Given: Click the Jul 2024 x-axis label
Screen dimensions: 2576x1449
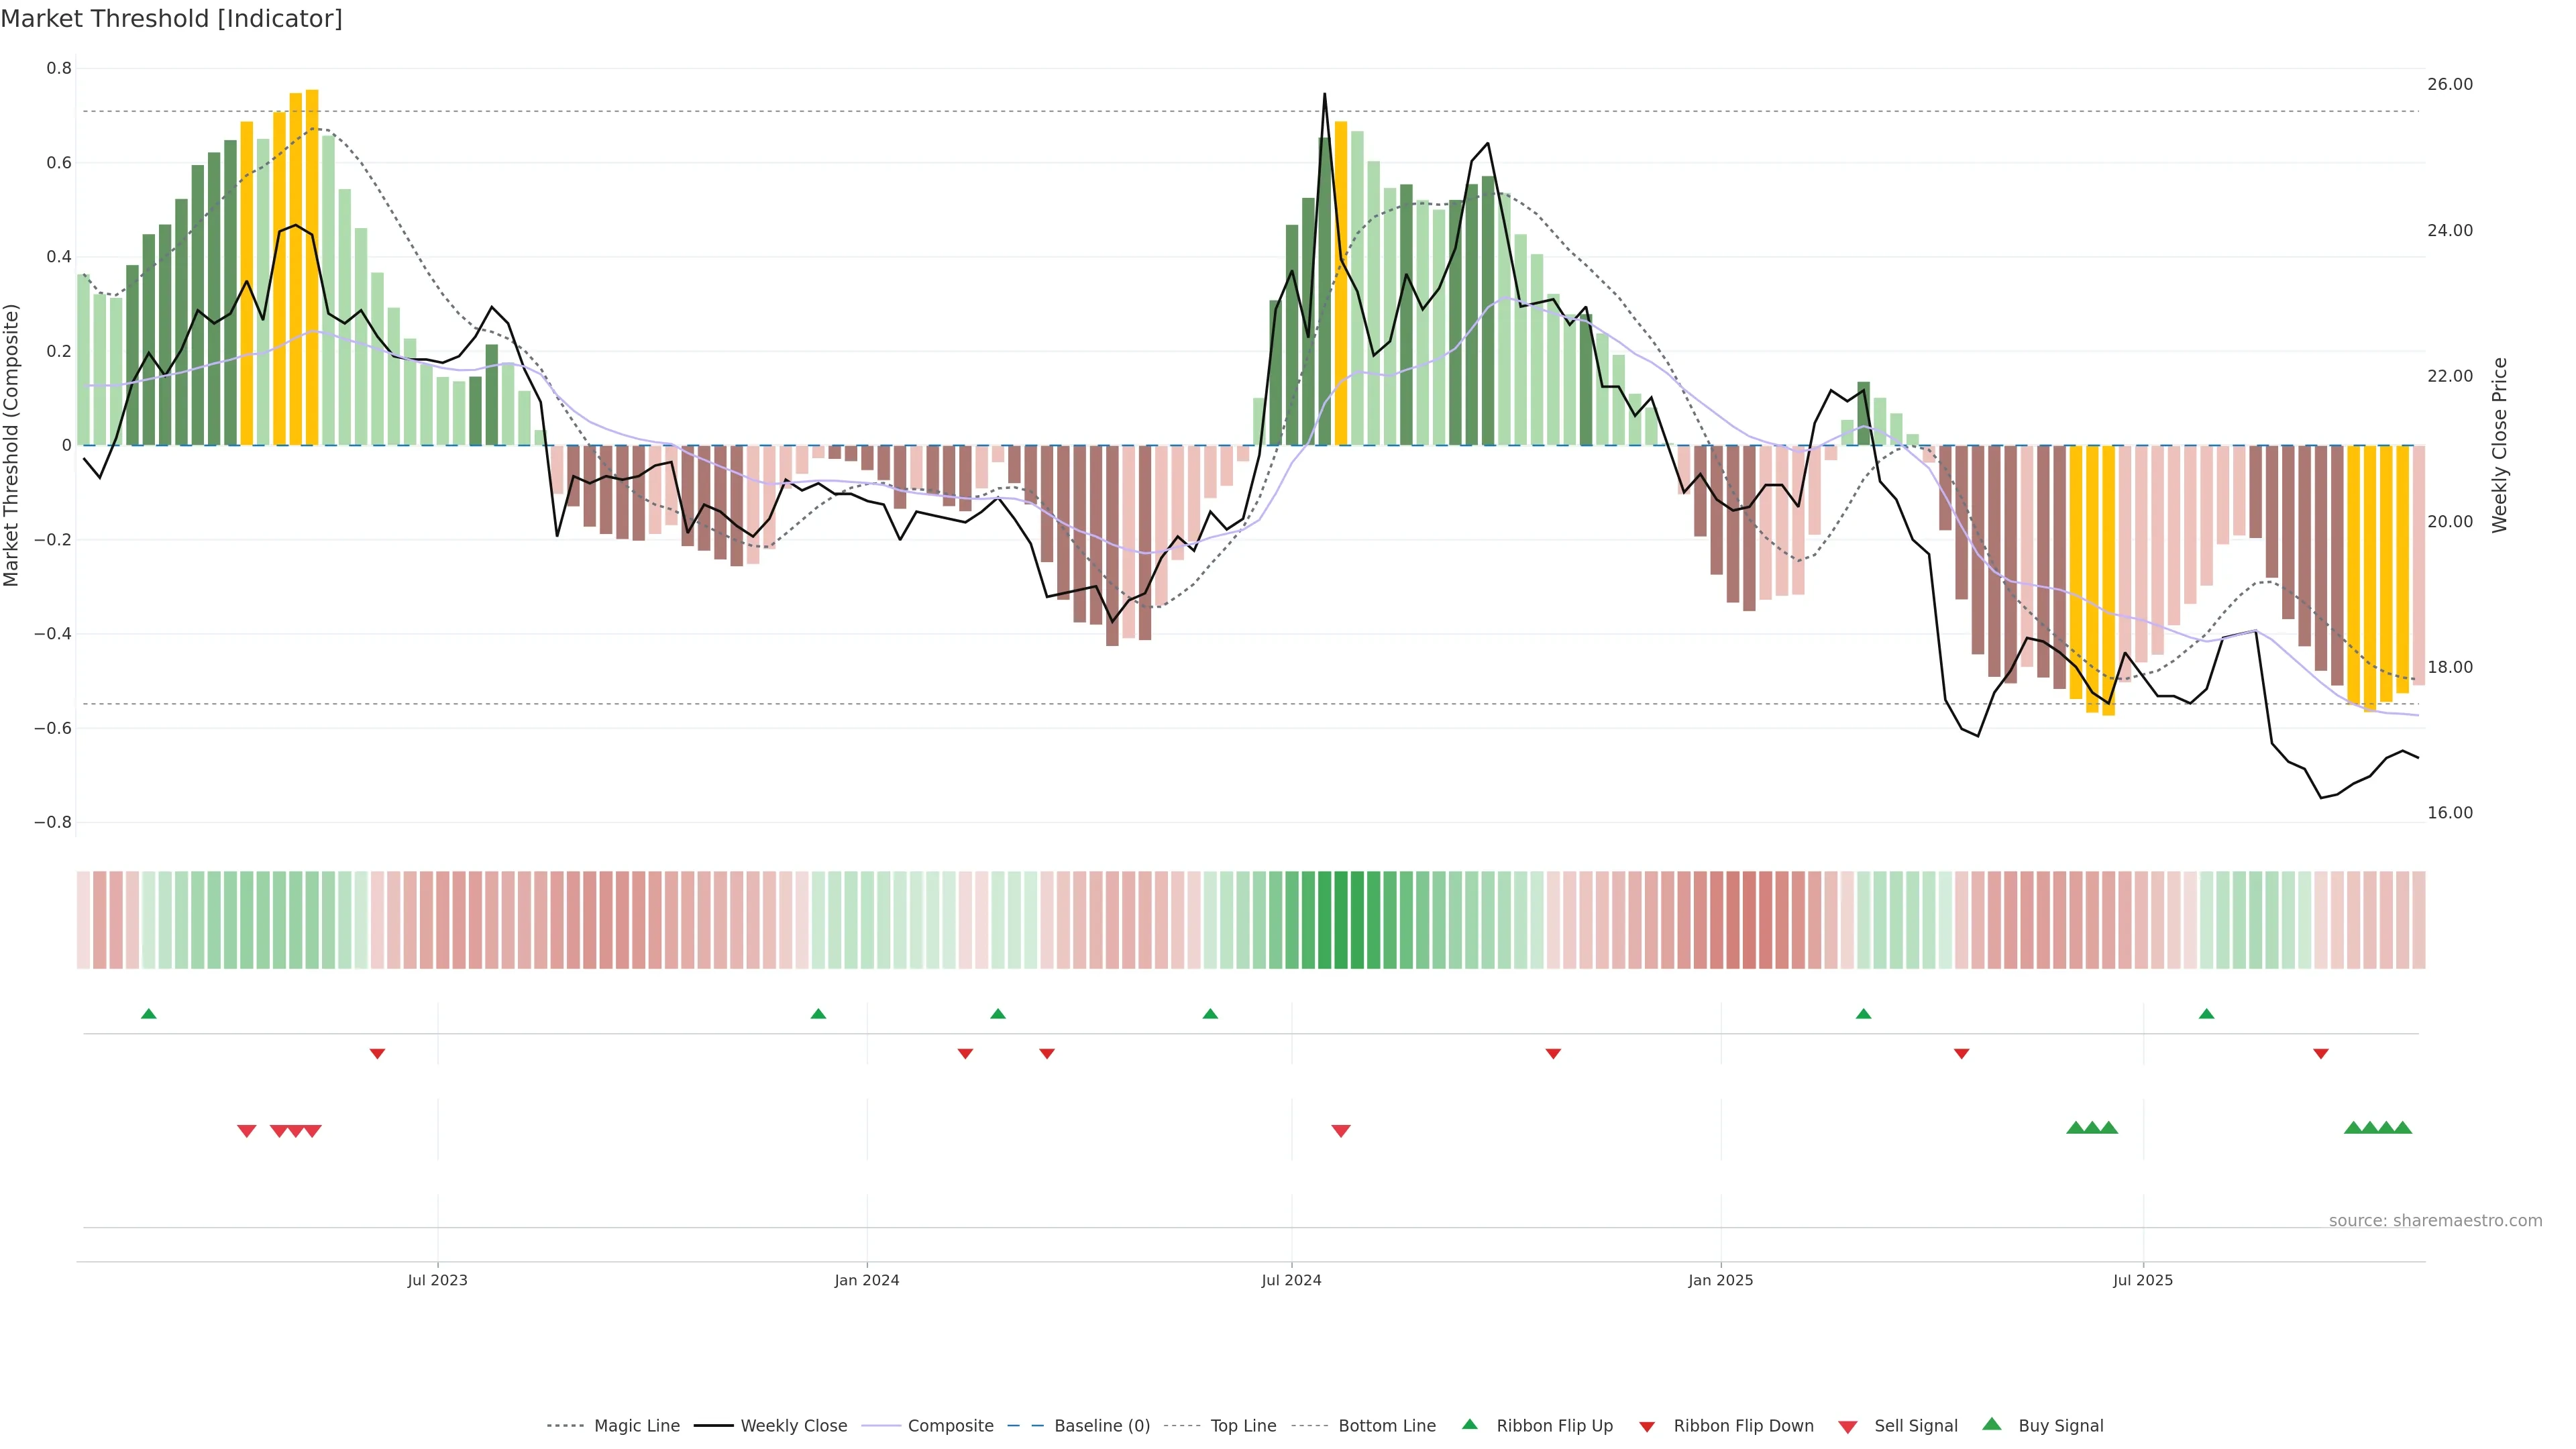Looking at the screenshot, I should click(x=1291, y=1280).
